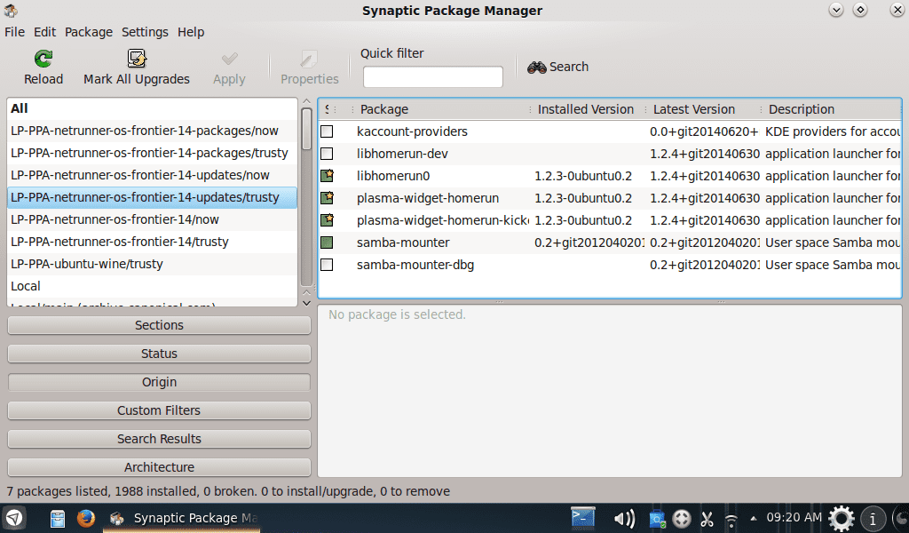Screen dimensions: 909x533
Task: Open the software updates tray icon
Action: tap(657, 519)
